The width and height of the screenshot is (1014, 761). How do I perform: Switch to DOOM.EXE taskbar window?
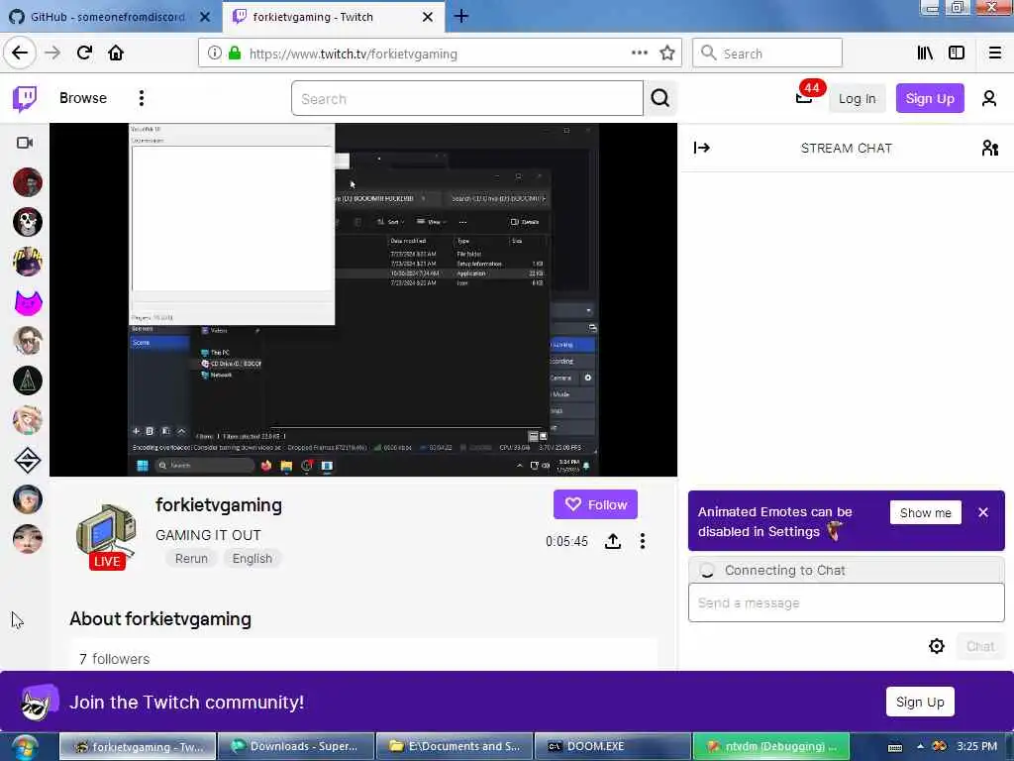coord(612,747)
